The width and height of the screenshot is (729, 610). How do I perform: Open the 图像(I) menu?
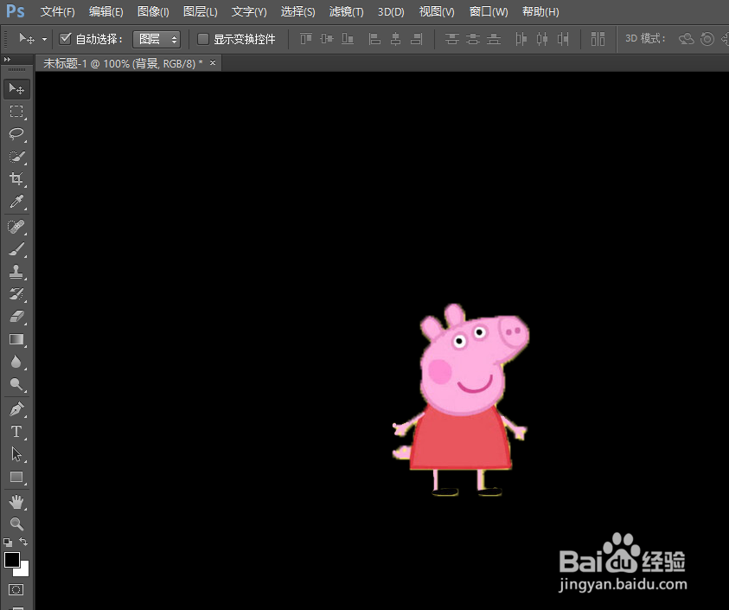click(153, 11)
